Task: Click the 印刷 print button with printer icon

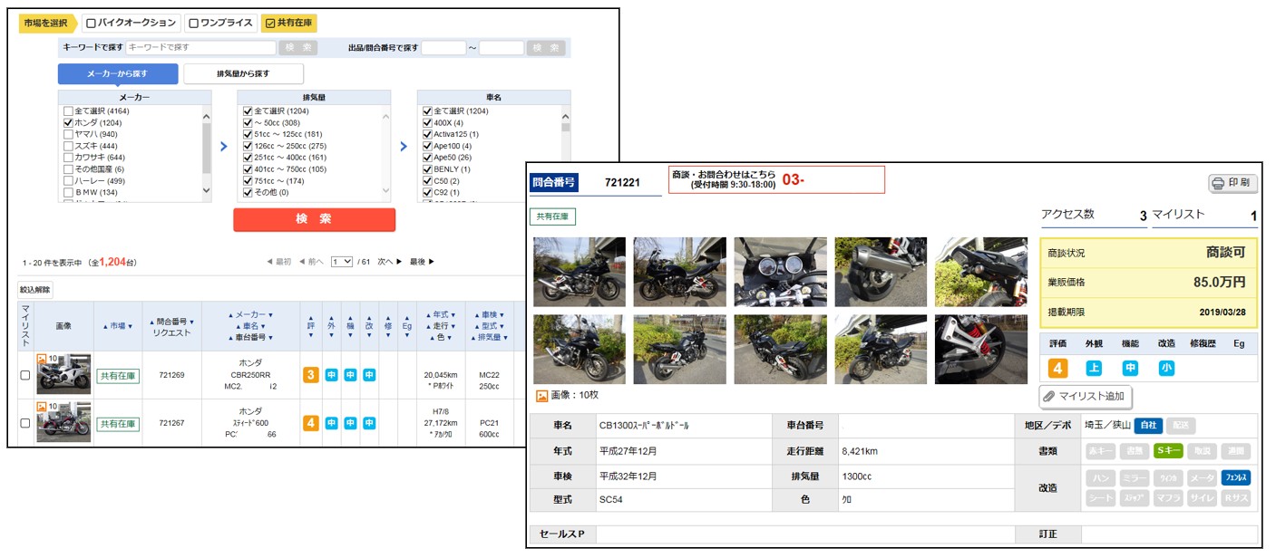Action: pyautogui.click(x=1232, y=183)
